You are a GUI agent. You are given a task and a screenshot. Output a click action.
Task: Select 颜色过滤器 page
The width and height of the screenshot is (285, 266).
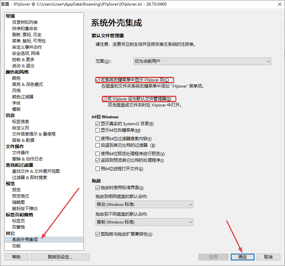click(x=23, y=97)
